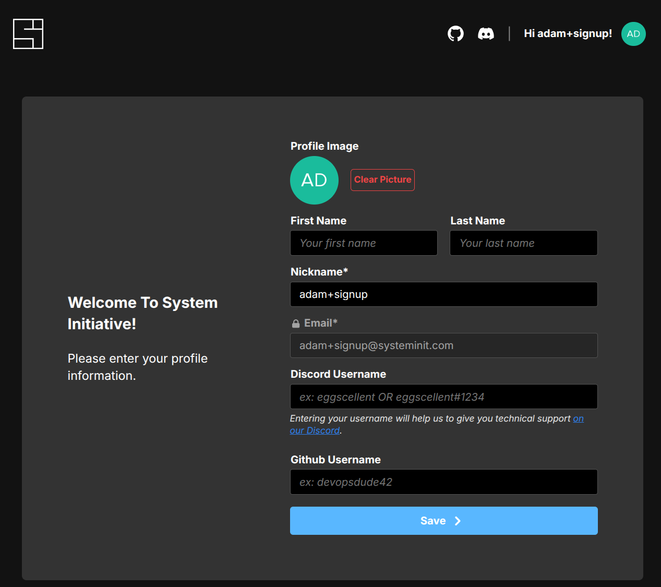Click the "Hi adam+signup!" greeting
Screen dimensions: 661x587
pos(568,34)
